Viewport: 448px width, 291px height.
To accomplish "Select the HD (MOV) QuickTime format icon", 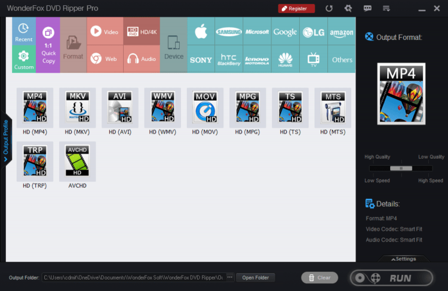I will 205,107.
